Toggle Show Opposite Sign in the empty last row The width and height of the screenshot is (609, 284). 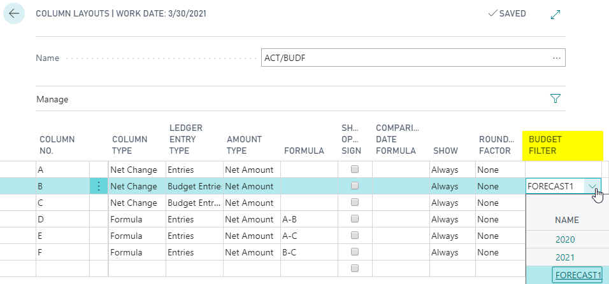click(x=355, y=268)
